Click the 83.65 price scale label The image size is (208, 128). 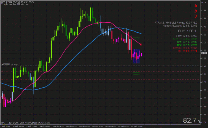203,19
